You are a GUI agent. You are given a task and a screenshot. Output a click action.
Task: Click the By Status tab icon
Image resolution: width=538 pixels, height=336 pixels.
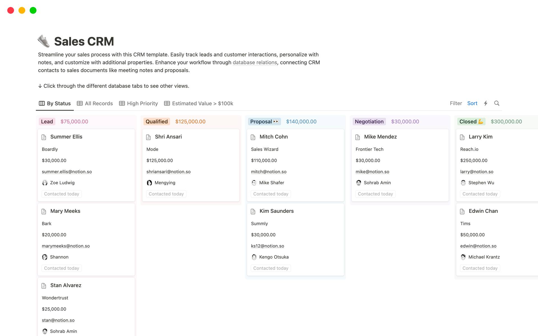41,103
